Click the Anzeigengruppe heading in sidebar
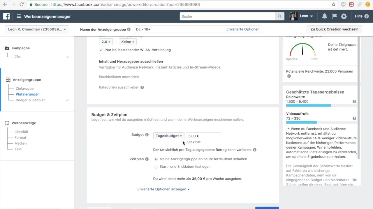 tap(27, 80)
